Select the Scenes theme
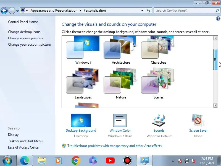 157,81
